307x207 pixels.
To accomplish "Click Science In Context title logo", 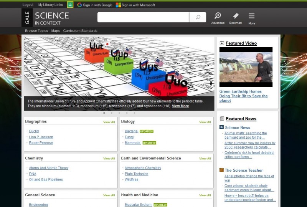I will tap(52, 18).
